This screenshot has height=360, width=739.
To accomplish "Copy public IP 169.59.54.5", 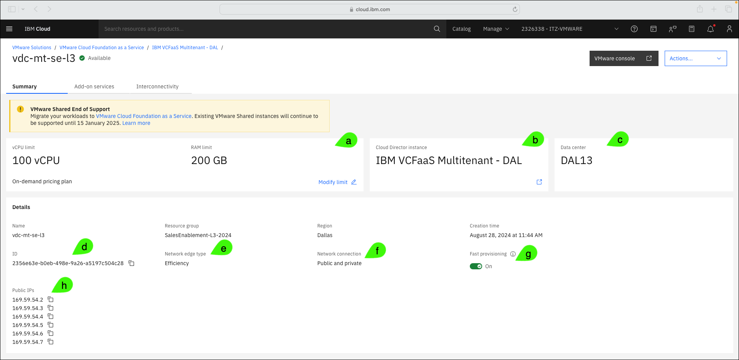I will (50, 325).
